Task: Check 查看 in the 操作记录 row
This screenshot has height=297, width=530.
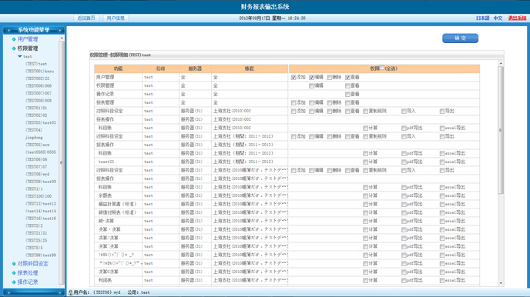Action: [347, 94]
